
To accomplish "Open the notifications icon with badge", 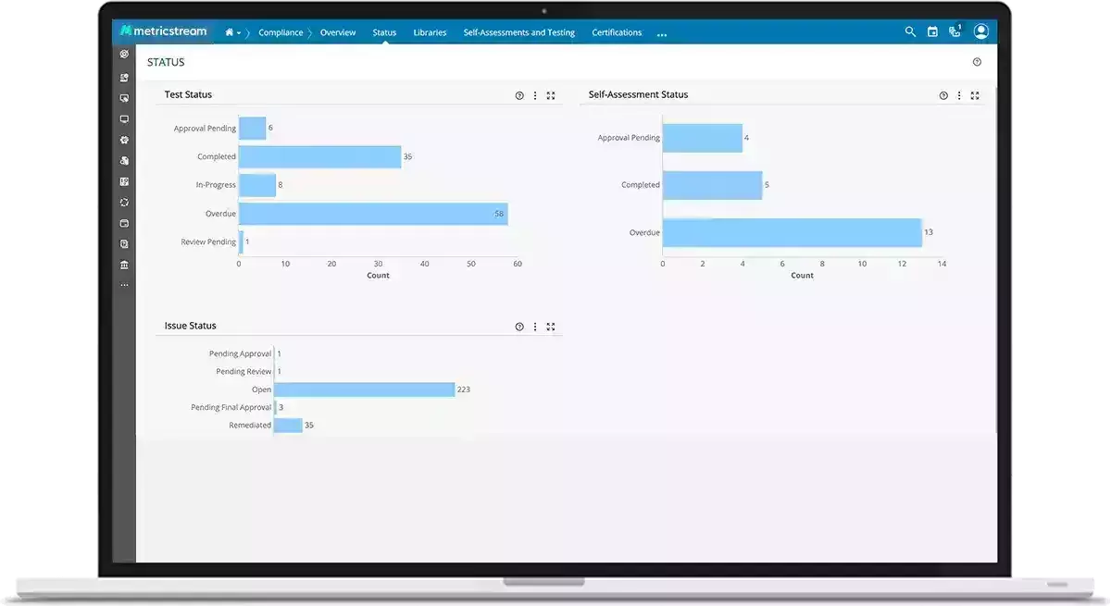I will (x=955, y=31).
